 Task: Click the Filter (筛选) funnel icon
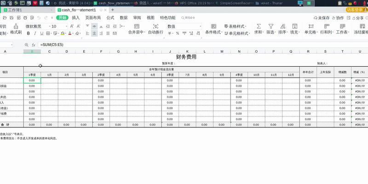click(x=271, y=29)
